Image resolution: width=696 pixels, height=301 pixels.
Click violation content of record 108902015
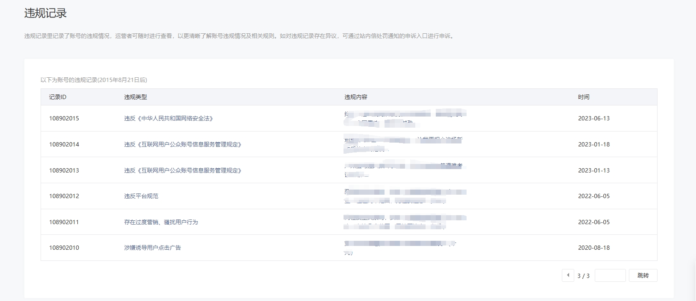pyautogui.click(x=405, y=118)
